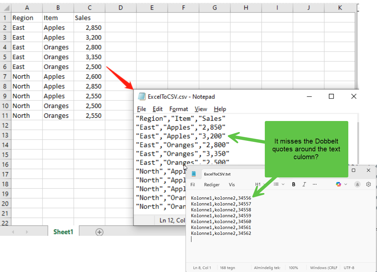Open the Fil menu in ExcelToCSV.txt Notepad
The image size is (377, 272).
click(x=193, y=185)
